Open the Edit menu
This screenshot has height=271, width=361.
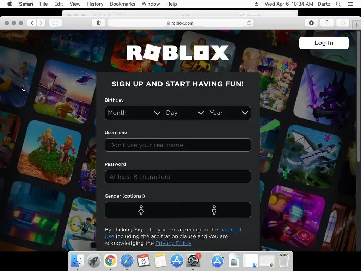click(59, 4)
